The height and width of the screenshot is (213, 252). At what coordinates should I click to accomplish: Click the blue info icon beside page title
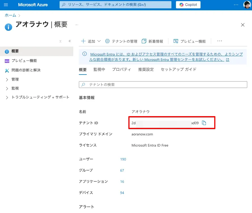pos(8,27)
